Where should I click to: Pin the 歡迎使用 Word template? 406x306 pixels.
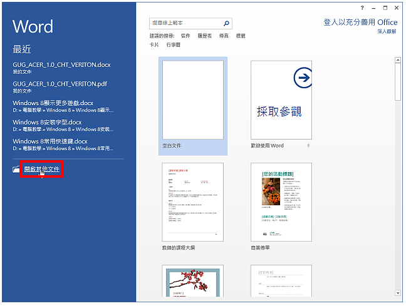click(308, 146)
